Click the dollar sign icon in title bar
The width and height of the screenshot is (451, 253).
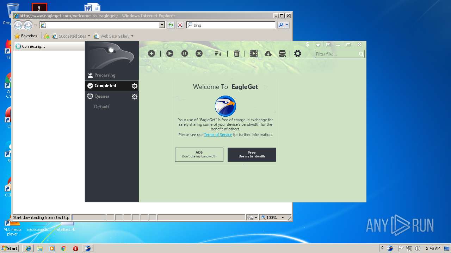point(308,45)
